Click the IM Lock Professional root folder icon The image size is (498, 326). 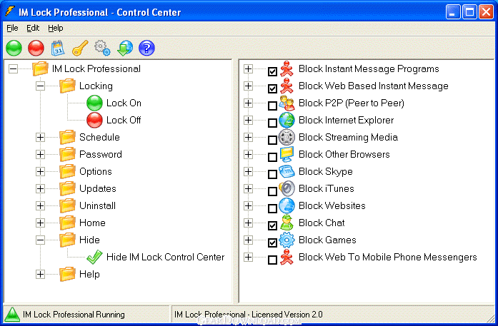(x=40, y=68)
